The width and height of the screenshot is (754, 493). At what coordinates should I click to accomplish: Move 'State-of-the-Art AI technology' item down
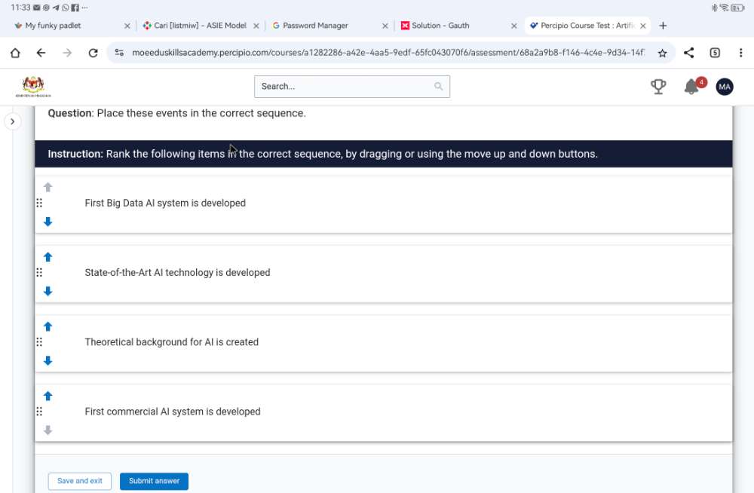pos(48,291)
